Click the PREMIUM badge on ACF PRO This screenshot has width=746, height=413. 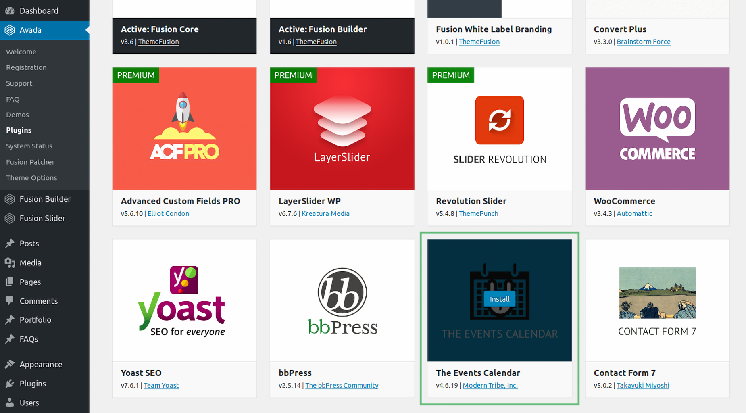tap(136, 75)
